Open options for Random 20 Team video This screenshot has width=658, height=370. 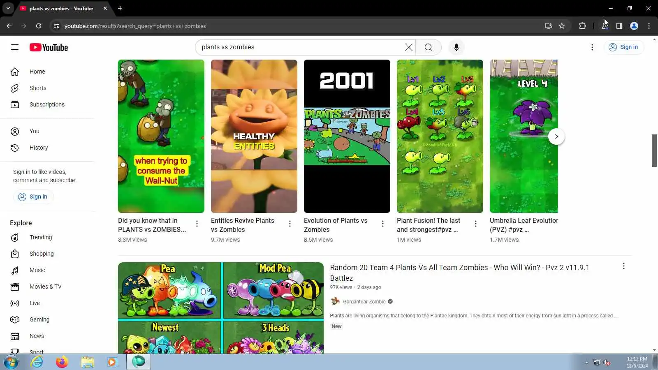(623, 266)
